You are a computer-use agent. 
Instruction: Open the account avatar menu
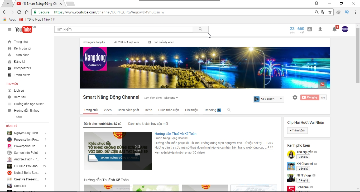pos(345,29)
